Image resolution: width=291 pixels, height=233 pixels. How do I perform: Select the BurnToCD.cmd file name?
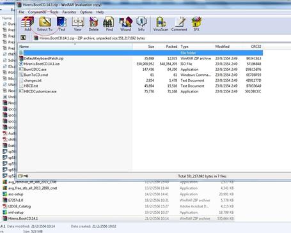click(x=36, y=75)
